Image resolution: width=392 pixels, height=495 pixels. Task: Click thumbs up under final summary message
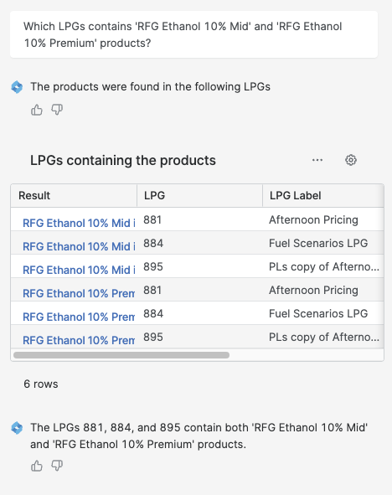tap(37, 466)
